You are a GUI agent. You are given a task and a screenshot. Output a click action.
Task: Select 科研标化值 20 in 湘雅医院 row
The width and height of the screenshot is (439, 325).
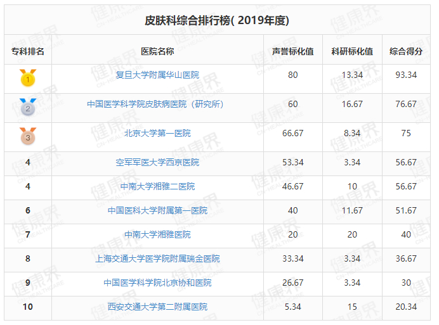tap(352, 234)
